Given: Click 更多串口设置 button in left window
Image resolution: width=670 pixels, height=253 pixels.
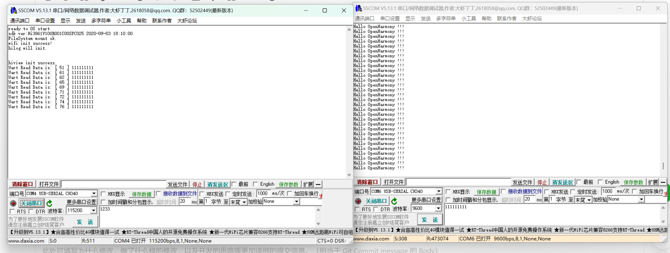Looking at the screenshot, I should (x=81, y=202).
